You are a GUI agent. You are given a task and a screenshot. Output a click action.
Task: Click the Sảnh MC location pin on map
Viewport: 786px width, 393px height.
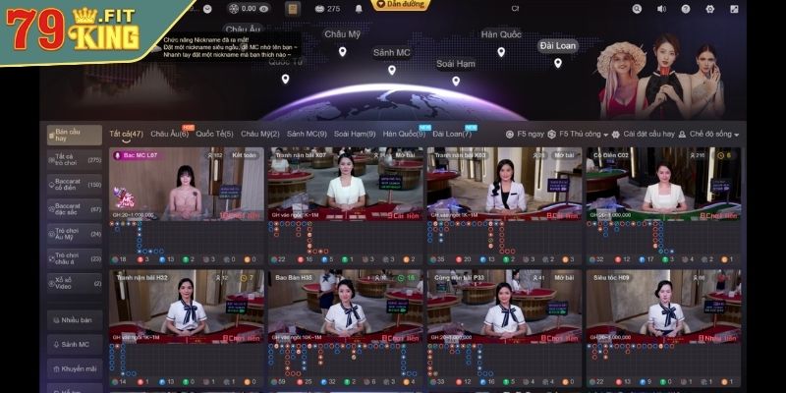(x=392, y=70)
